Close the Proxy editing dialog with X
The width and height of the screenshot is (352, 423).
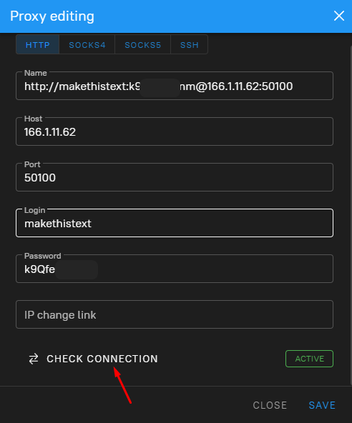pyautogui.click(x=338, y=16)
